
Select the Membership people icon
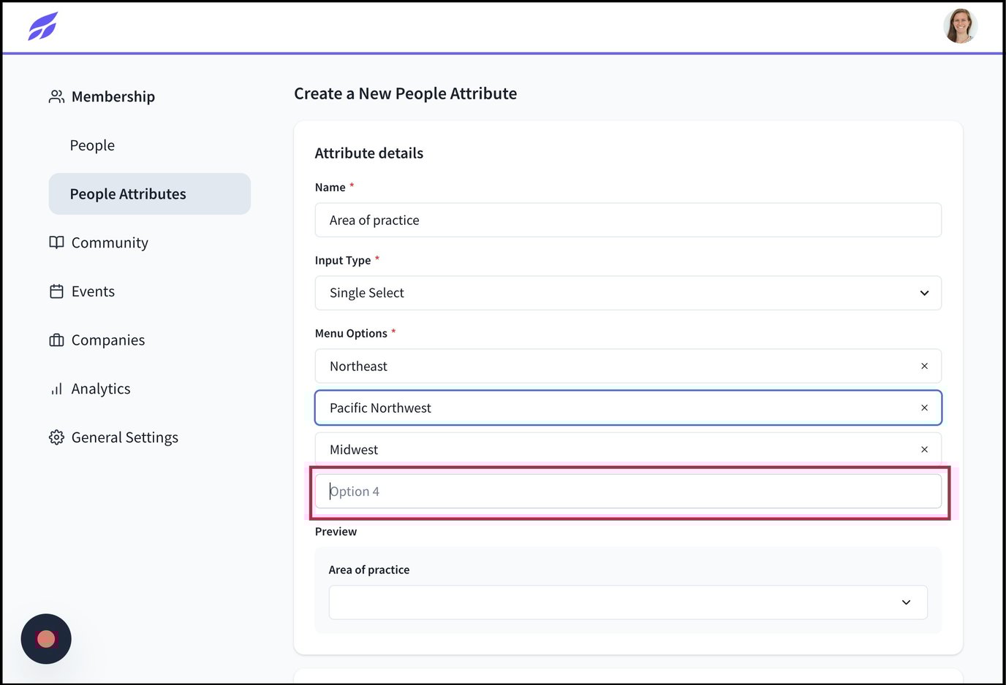[x=56, y=96]
